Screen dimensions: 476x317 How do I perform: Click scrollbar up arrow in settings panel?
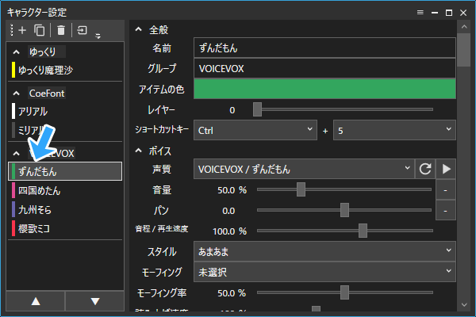click(464, 27)
